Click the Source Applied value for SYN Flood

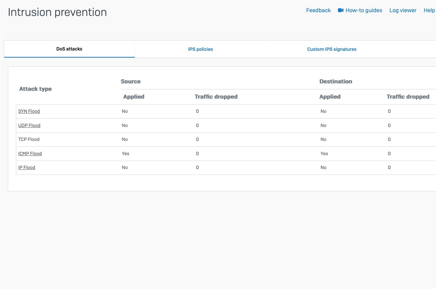[x=125, y=111]
